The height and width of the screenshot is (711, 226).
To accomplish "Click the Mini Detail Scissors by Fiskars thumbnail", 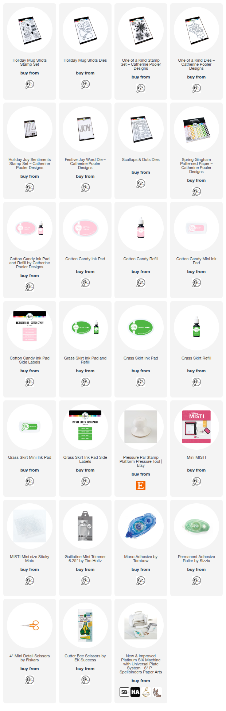I will click(30, 626).
